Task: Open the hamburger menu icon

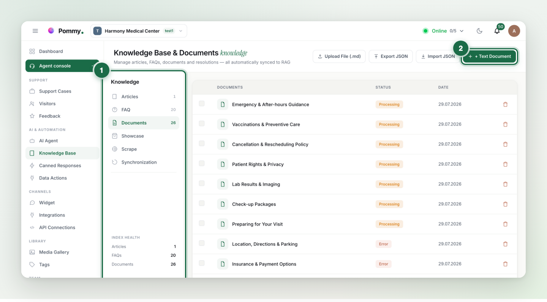Action: pos(35,31)
